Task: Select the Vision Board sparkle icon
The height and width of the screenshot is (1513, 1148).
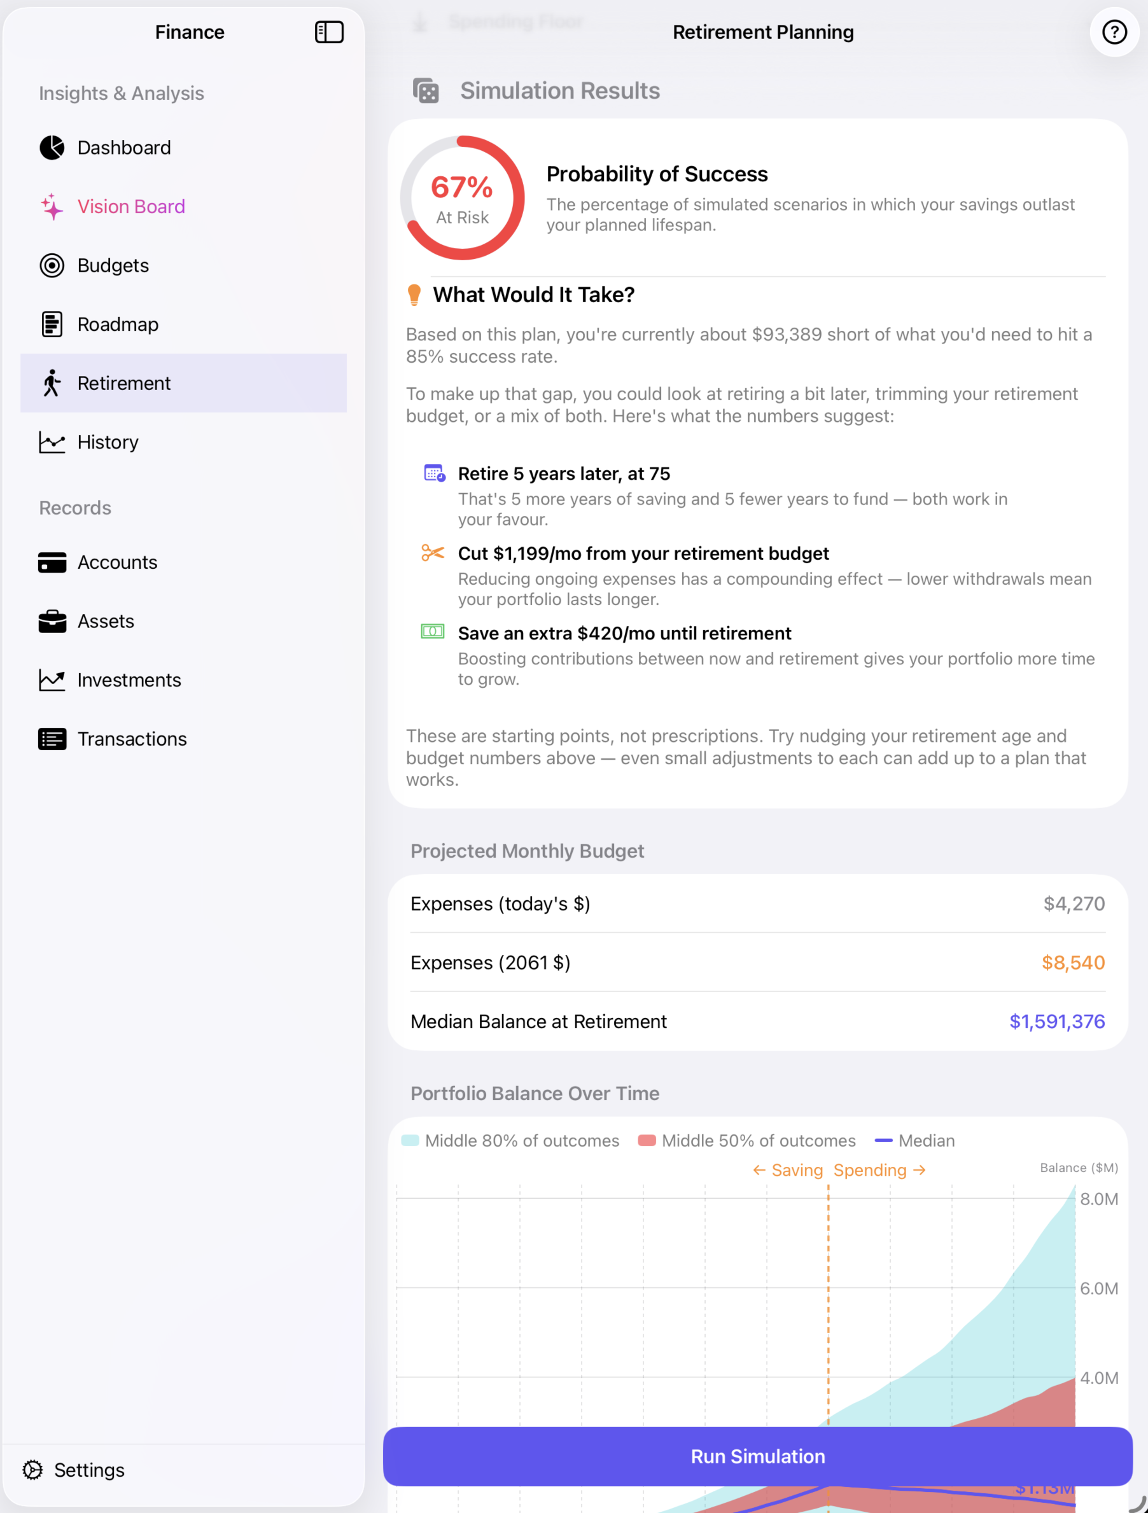Action: click(52, 207)
